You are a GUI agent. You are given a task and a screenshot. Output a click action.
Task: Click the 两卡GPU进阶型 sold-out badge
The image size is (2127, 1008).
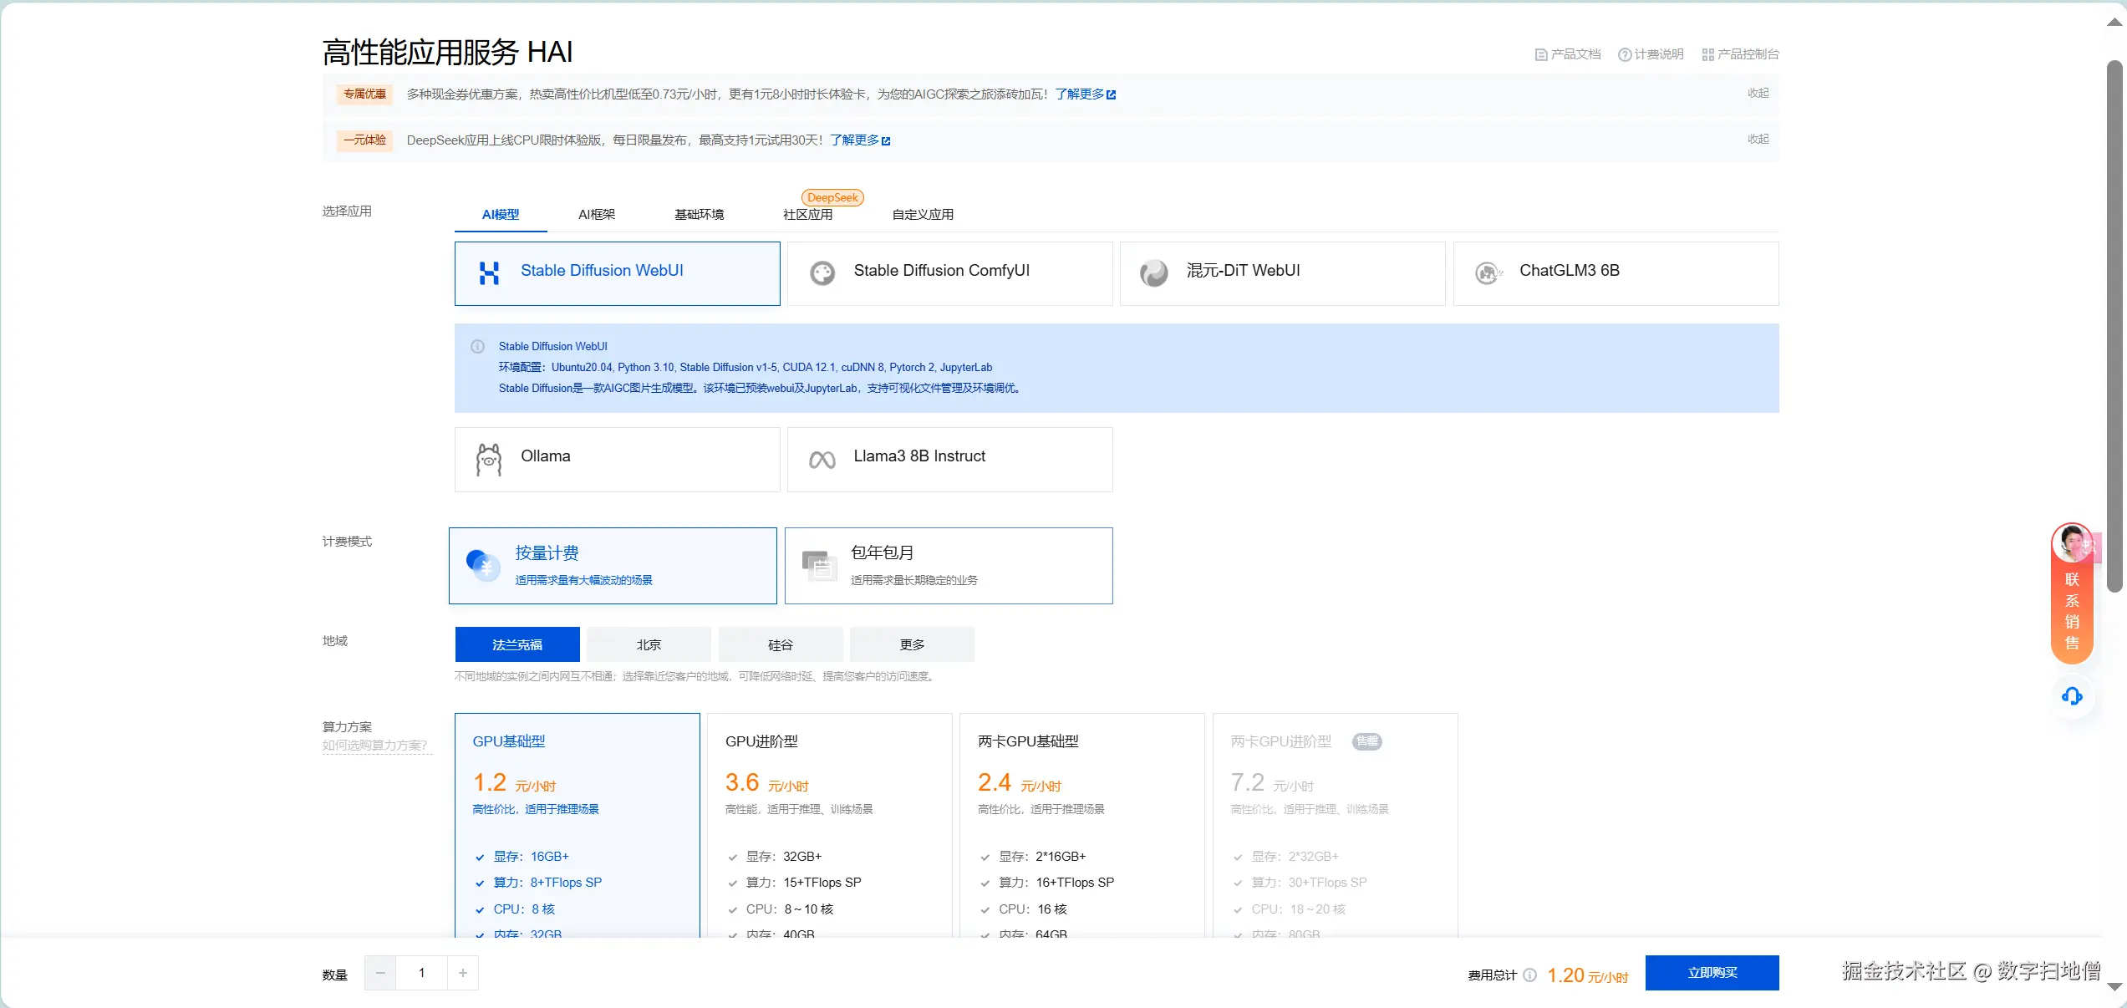1367,741
